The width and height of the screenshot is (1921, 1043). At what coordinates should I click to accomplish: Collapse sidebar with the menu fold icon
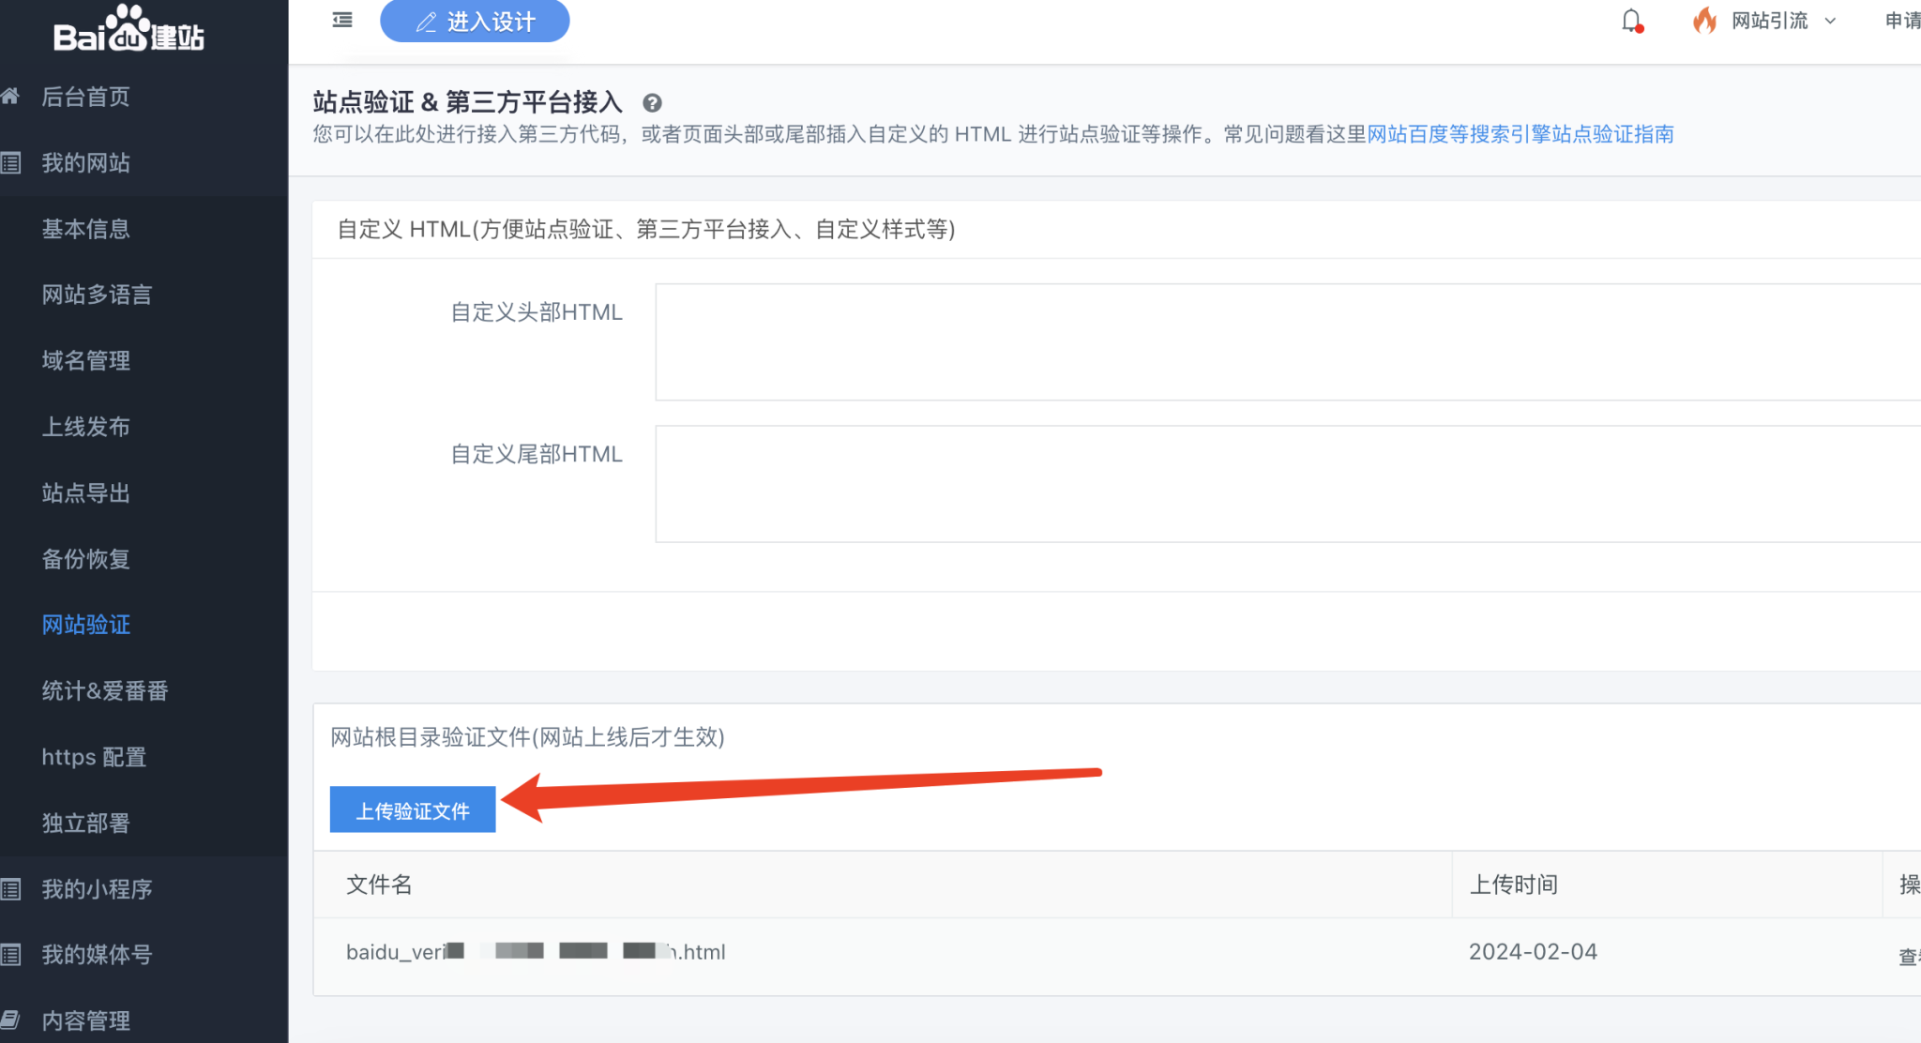coord(342,20)
